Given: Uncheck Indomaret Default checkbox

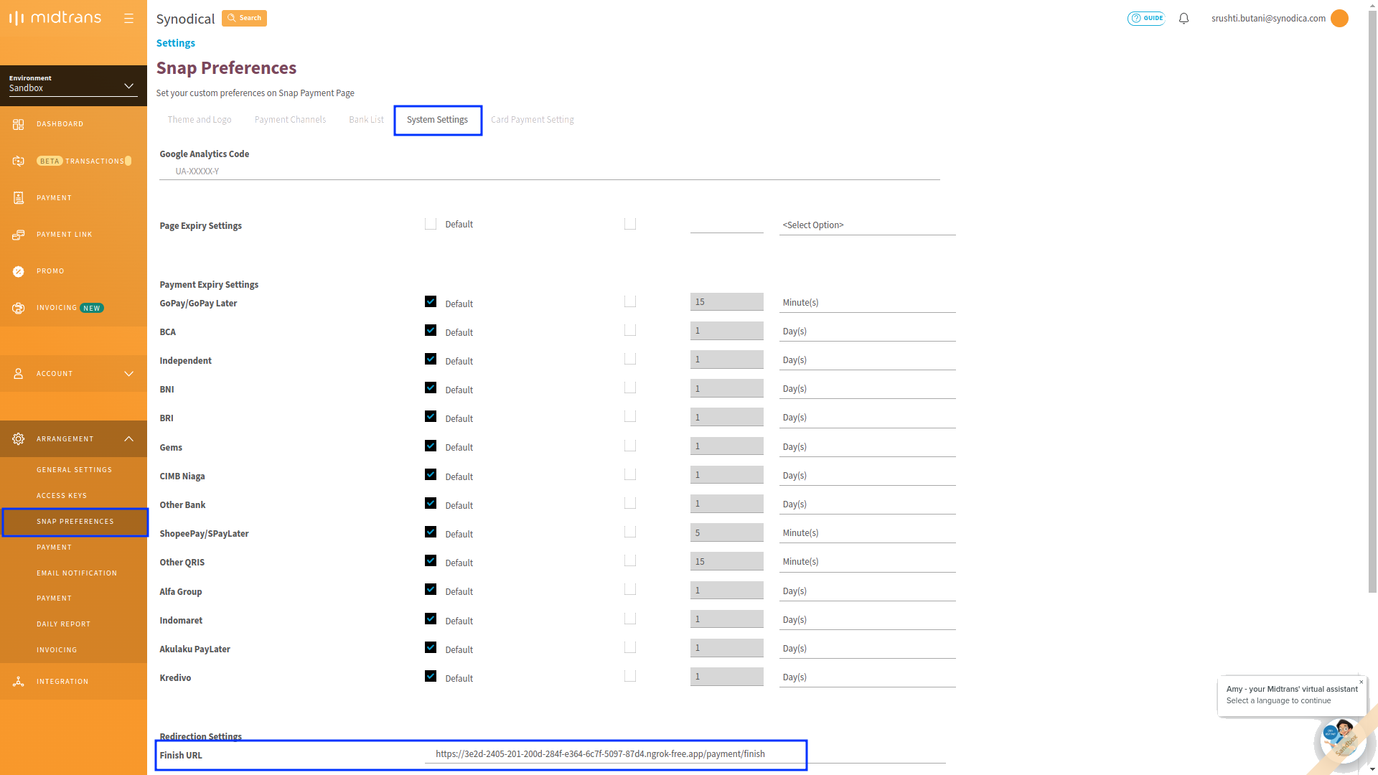Looking at the screenshot, I should coord(431,619).
